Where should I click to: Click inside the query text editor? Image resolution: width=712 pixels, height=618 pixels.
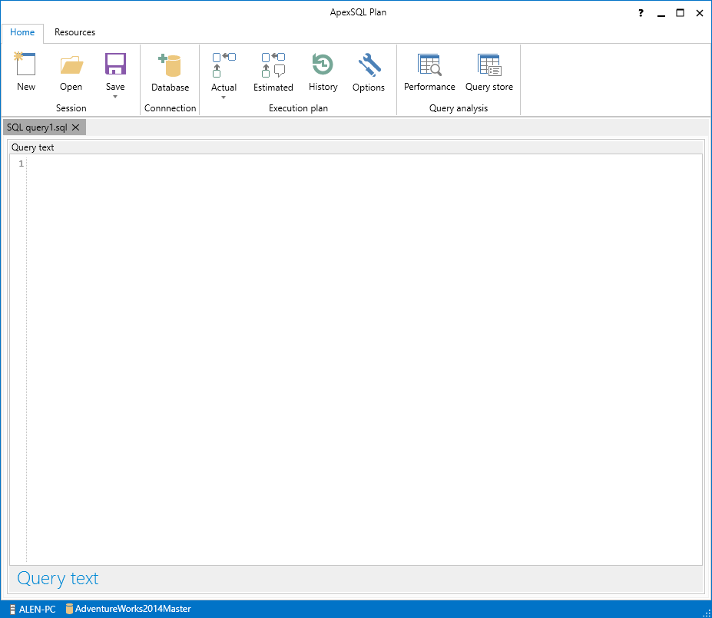364,359
